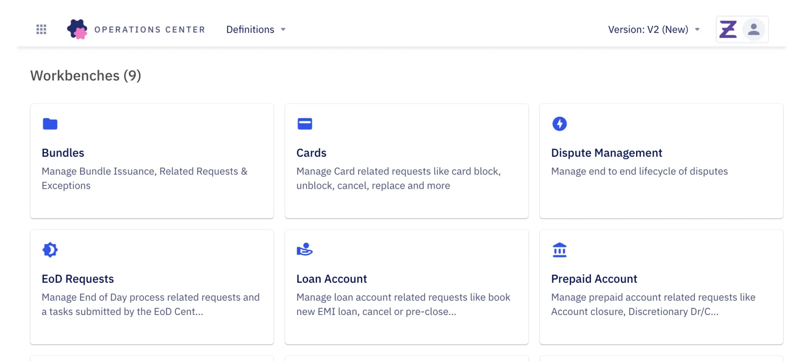This screenshot has width=803, height=361.
Task: Open the apps grid launcher icon
Action: (x=41, y=29)
